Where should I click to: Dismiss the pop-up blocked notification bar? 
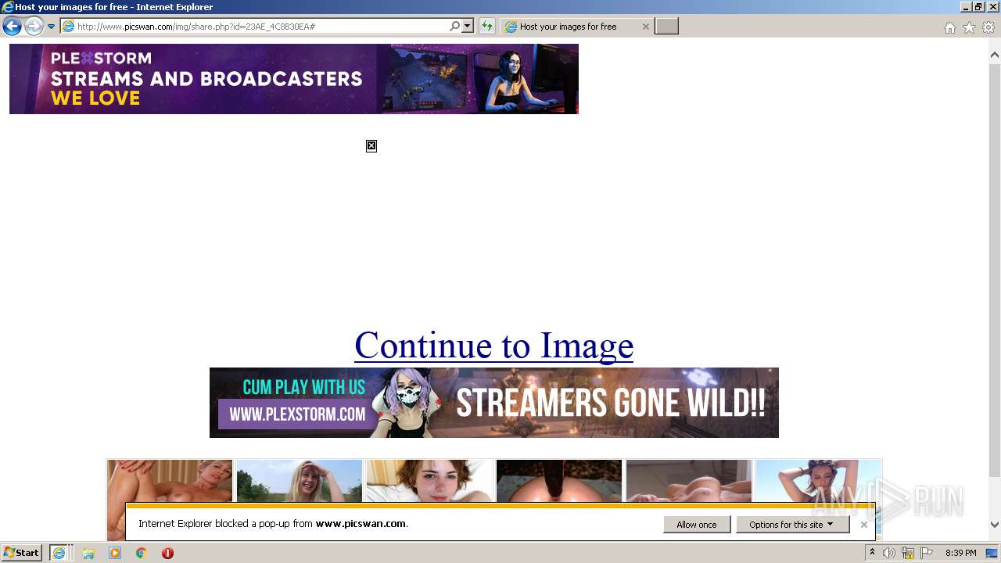click(x=864, y=525)
